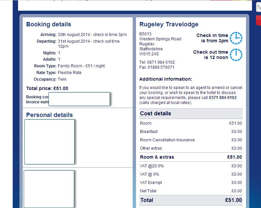Click the Cost details header bar
Viewport: 261px width, 208px height.
pyautogui.click(x=191, y=114)
